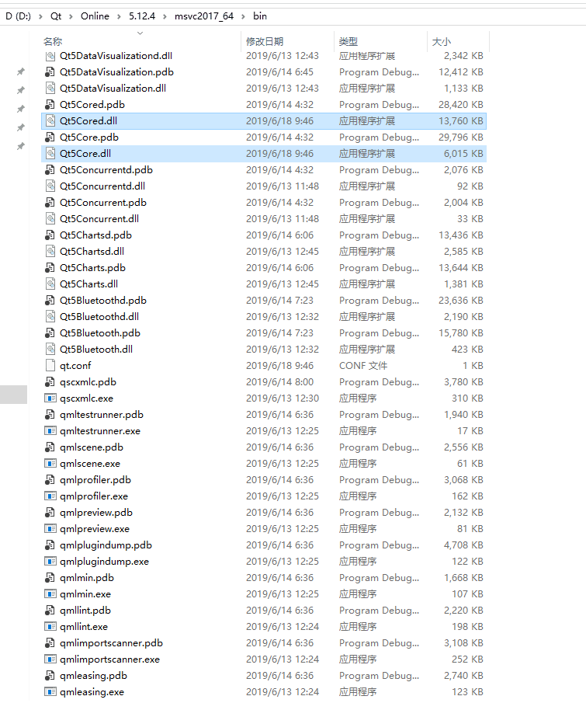
Task: Select Qt5Concurrentd.dll file name
Action: click(x=102, y=186)
